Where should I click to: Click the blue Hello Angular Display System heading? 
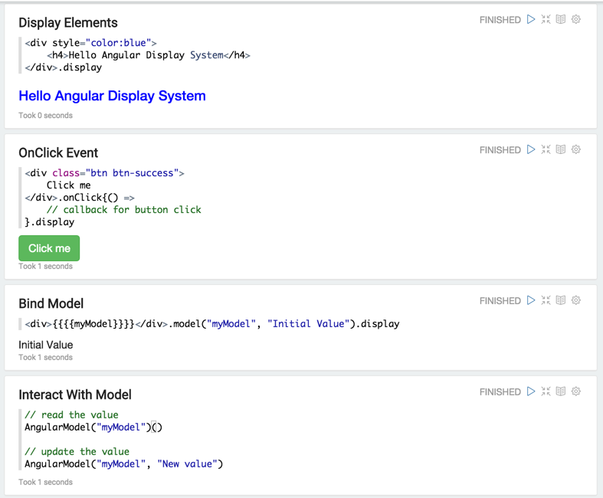point(112,96)
